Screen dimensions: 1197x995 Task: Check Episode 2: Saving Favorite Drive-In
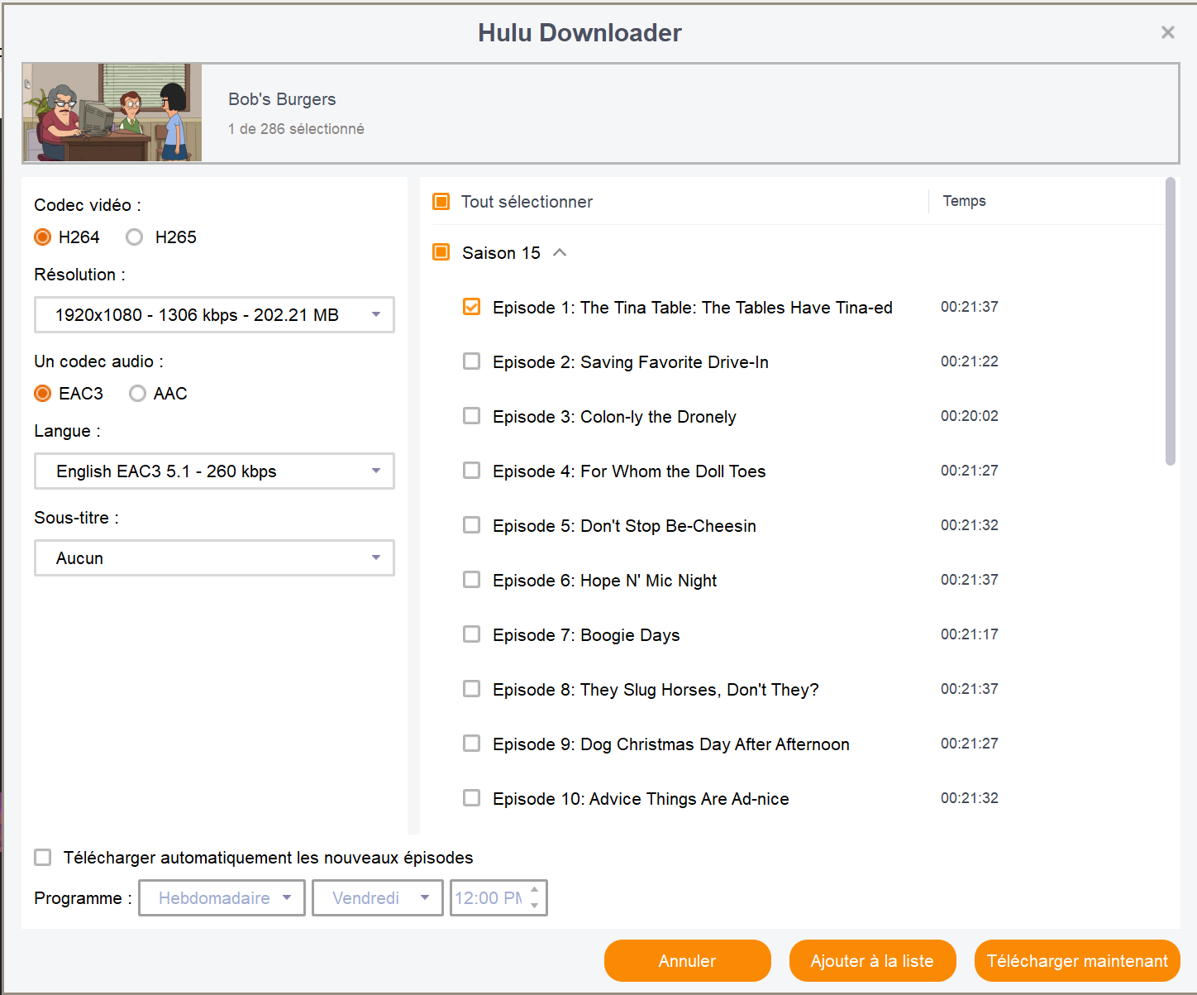point(471,361)
